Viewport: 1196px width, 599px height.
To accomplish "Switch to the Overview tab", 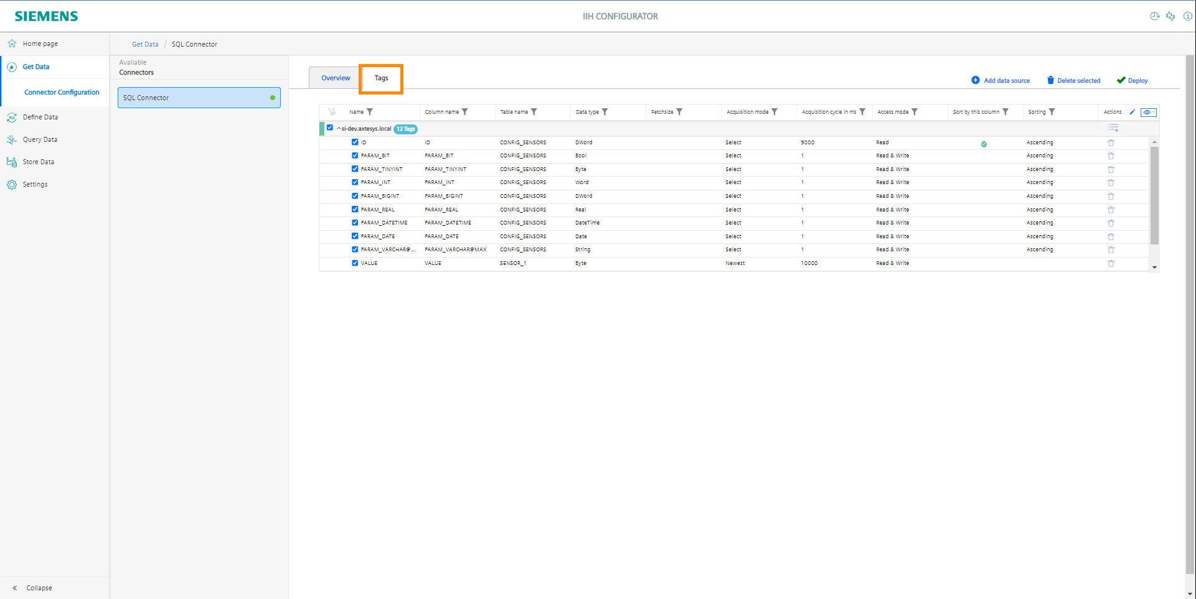I will pyautogui.click(x=336, y=78).
